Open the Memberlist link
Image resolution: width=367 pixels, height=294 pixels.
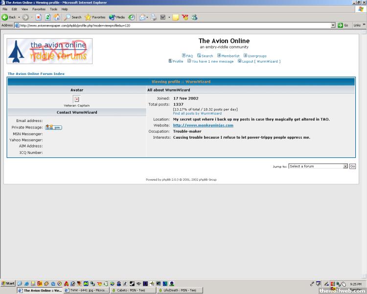pyautogui.click(x=229, y=56)
